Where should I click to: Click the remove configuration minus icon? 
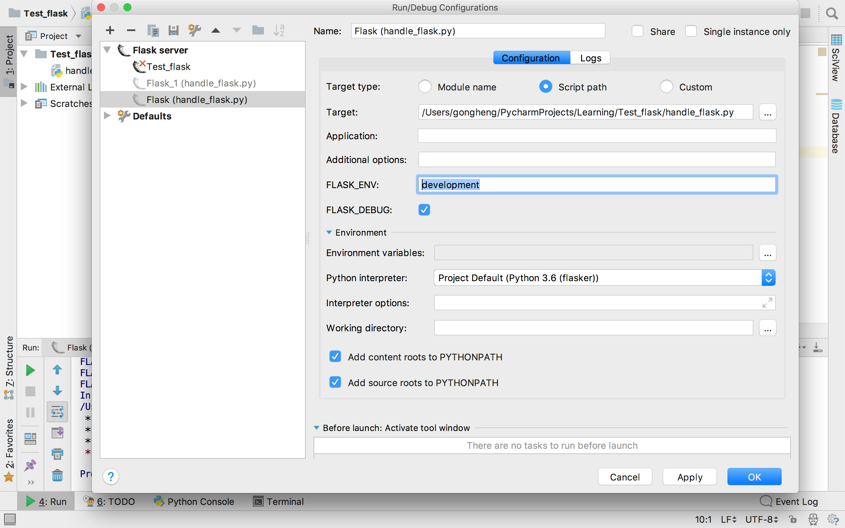coord(131,31)
